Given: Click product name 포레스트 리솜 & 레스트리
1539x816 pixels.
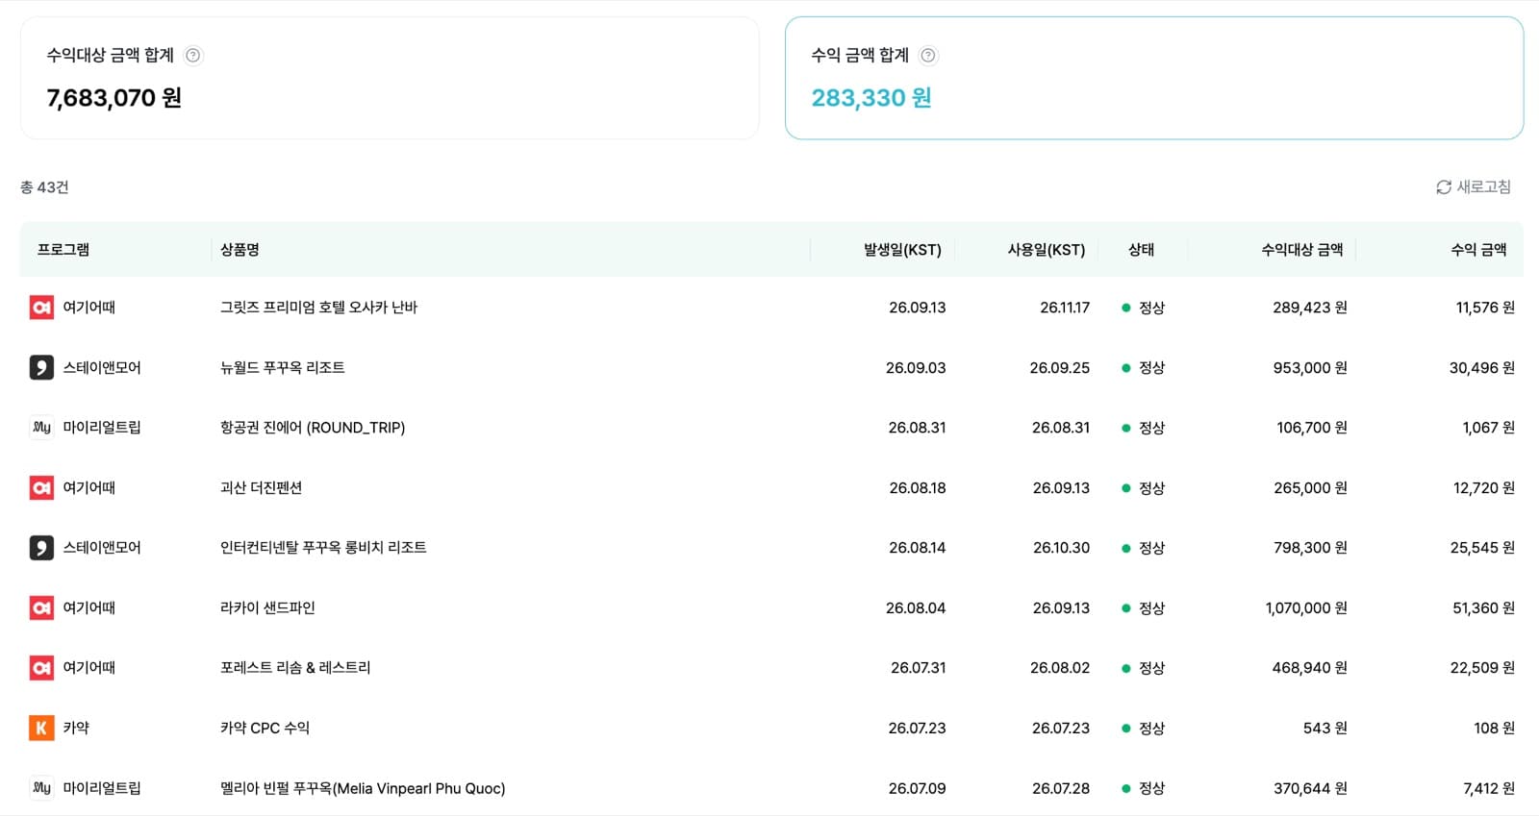Looking at the screenshot, I should click(295, 668).
